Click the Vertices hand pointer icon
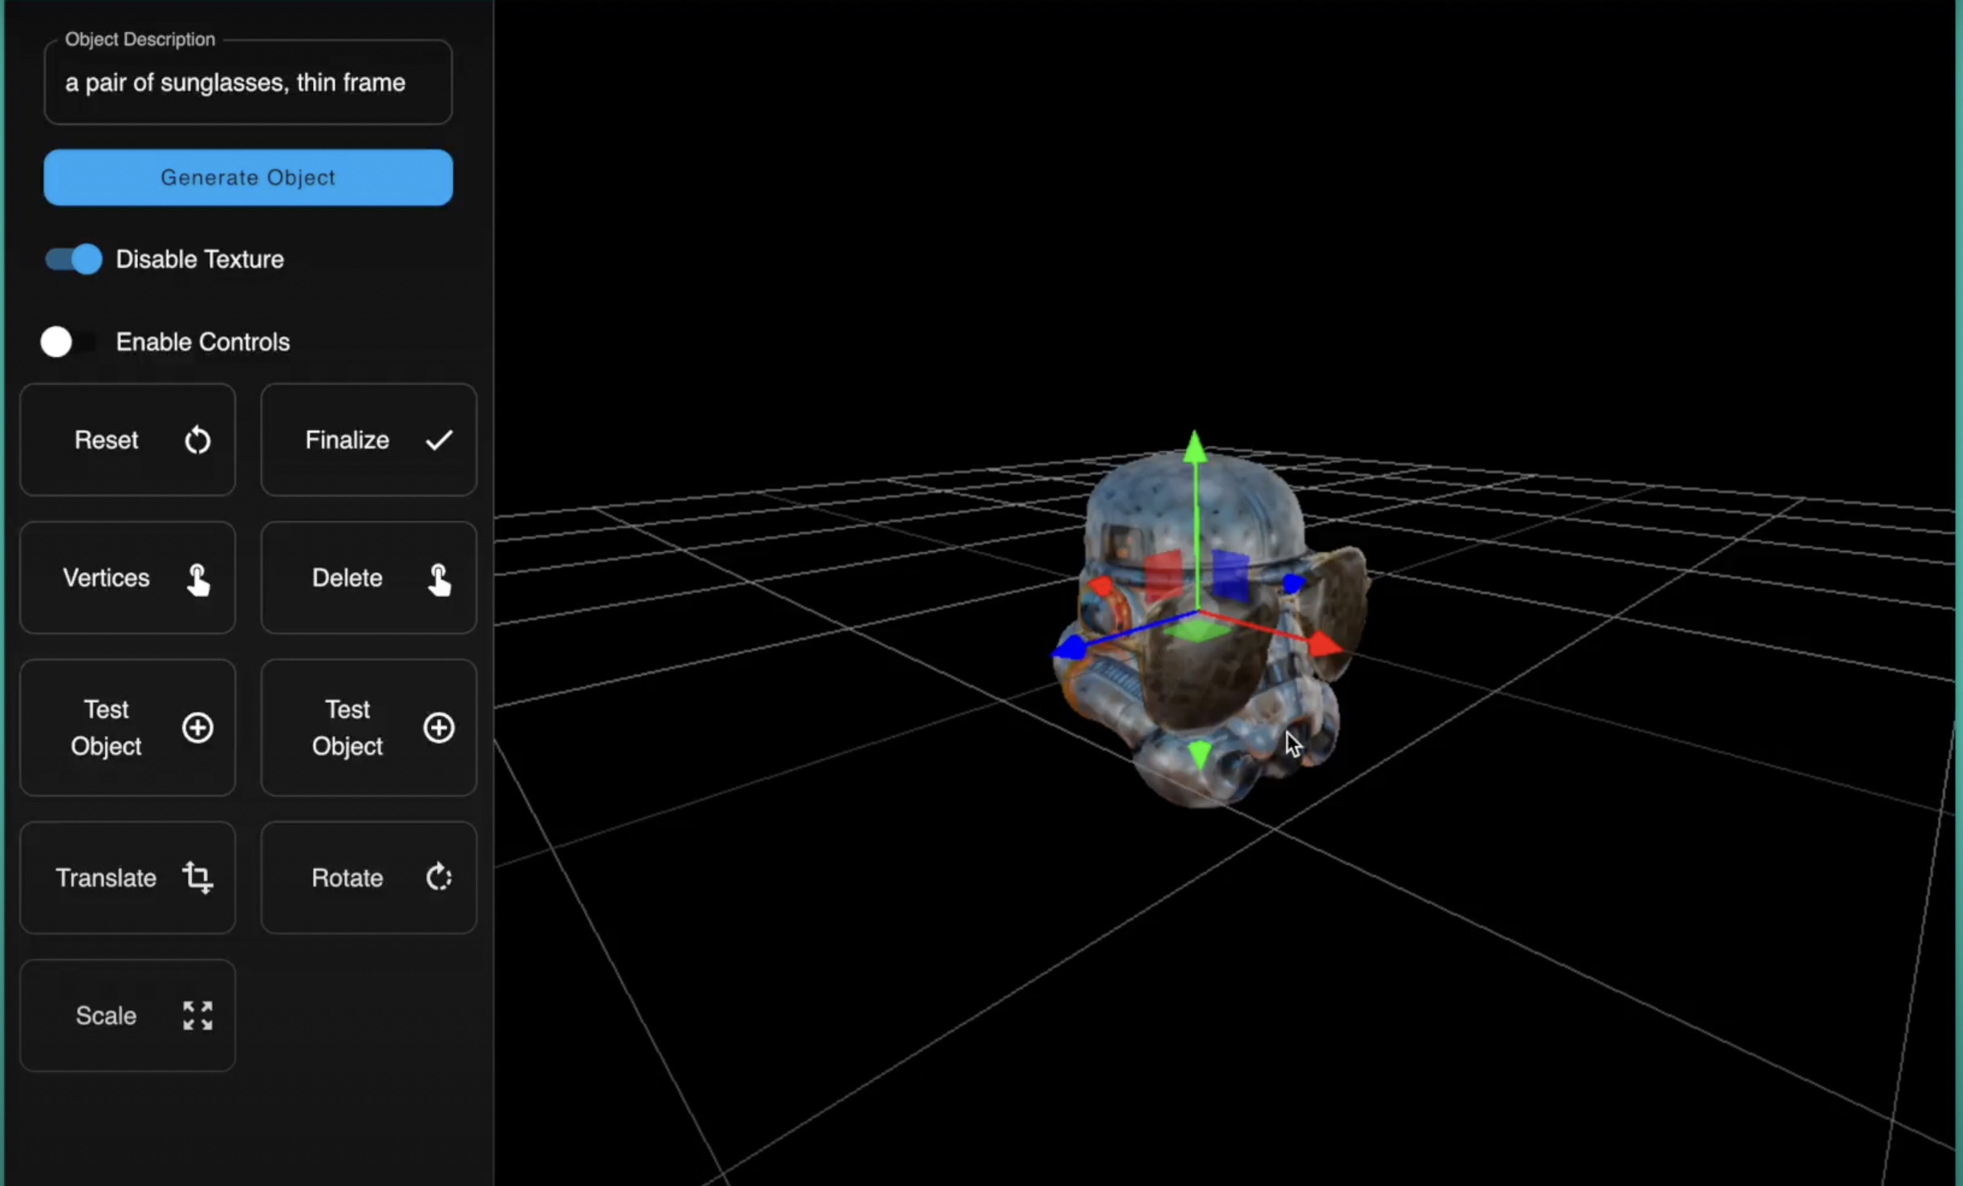This screenshot has height=1186, width=1963. tap(197, 579)
